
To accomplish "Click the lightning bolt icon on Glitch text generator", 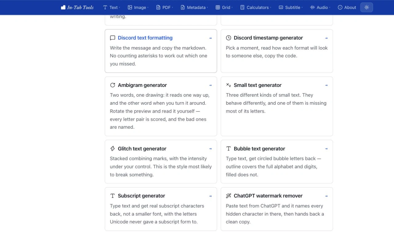I will (x=113, y=149).
